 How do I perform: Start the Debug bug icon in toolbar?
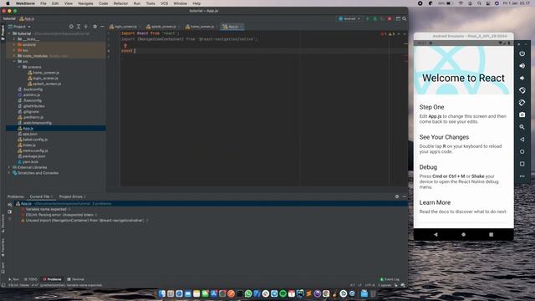point(375,18)
